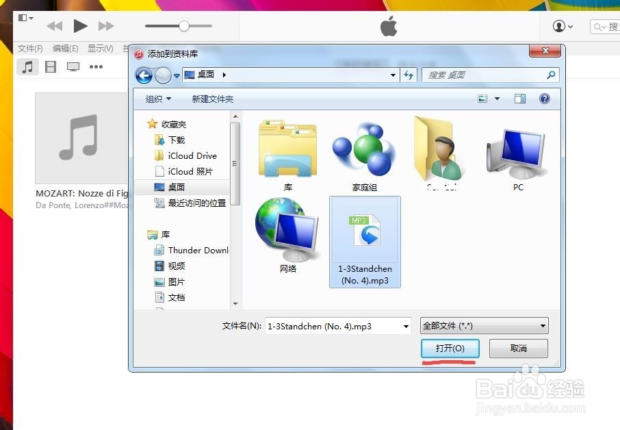Open the dialog help question mark
620x430 pixels.
[x=545, y=98]
